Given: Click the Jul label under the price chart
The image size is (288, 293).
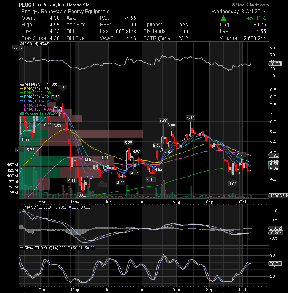Looking at the screenshot, I should click(142, 202).
